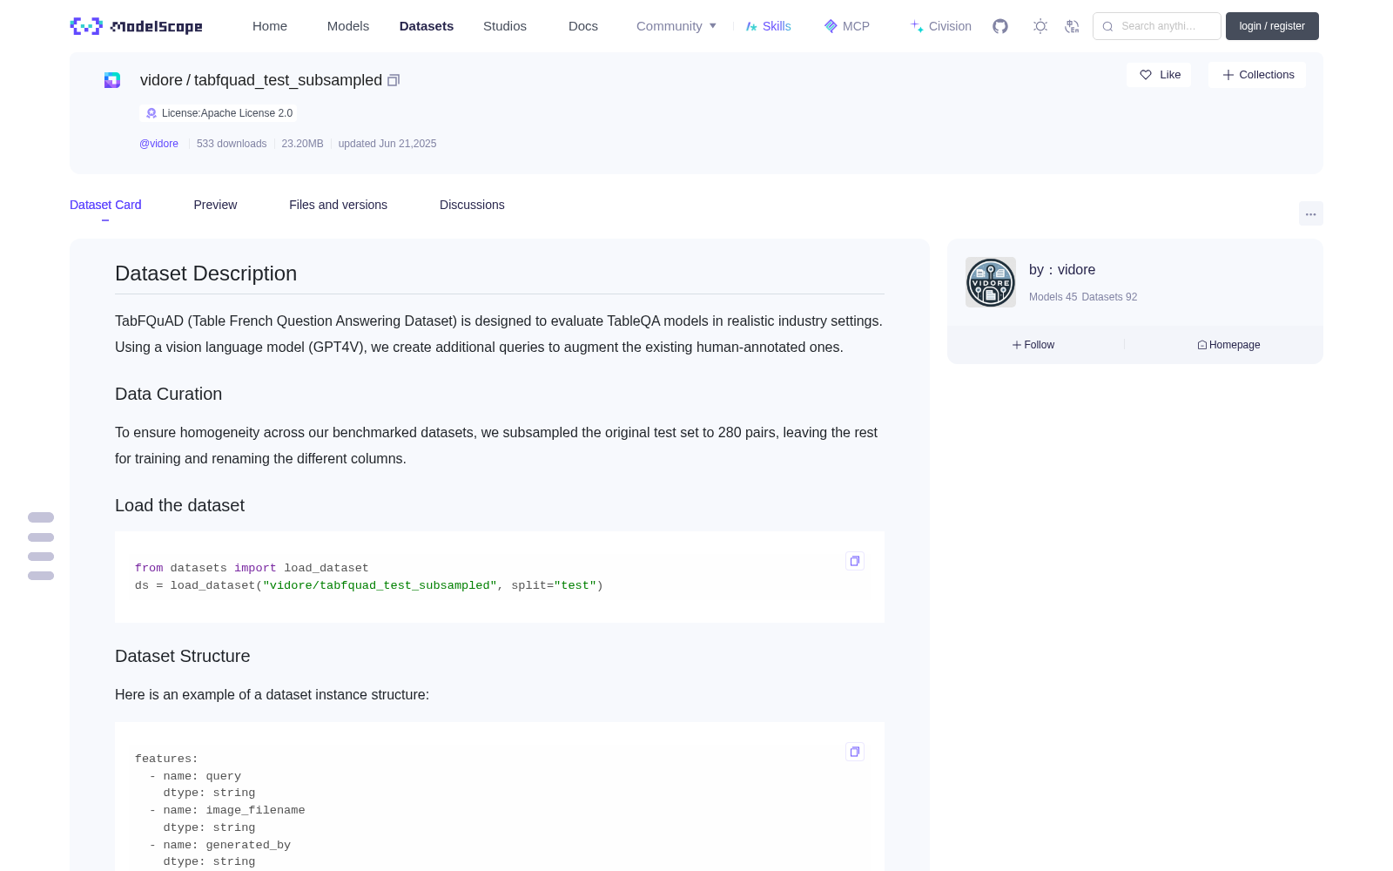Copy the load_dataset code snippet
This screenshot has height=871, width=1393.
pyautogui.click(x=855, y=561)
